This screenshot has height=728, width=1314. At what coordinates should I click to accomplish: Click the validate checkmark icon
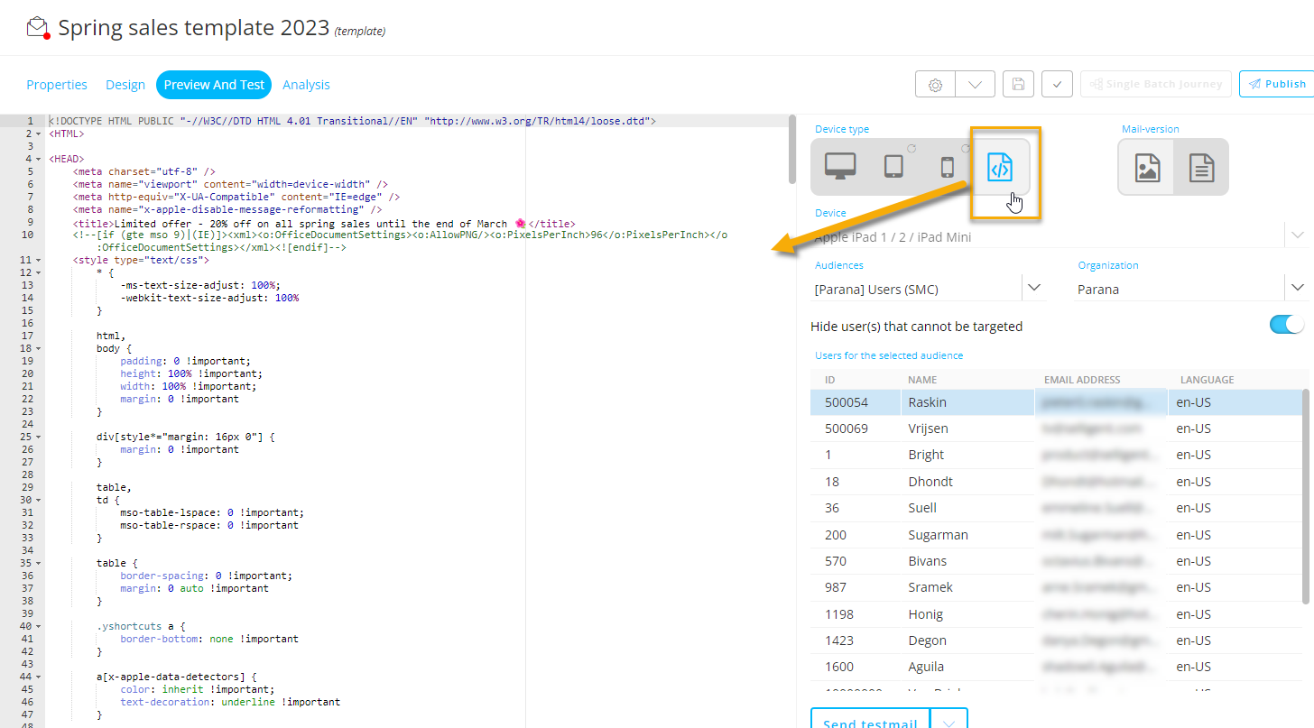pos(1057,84)
